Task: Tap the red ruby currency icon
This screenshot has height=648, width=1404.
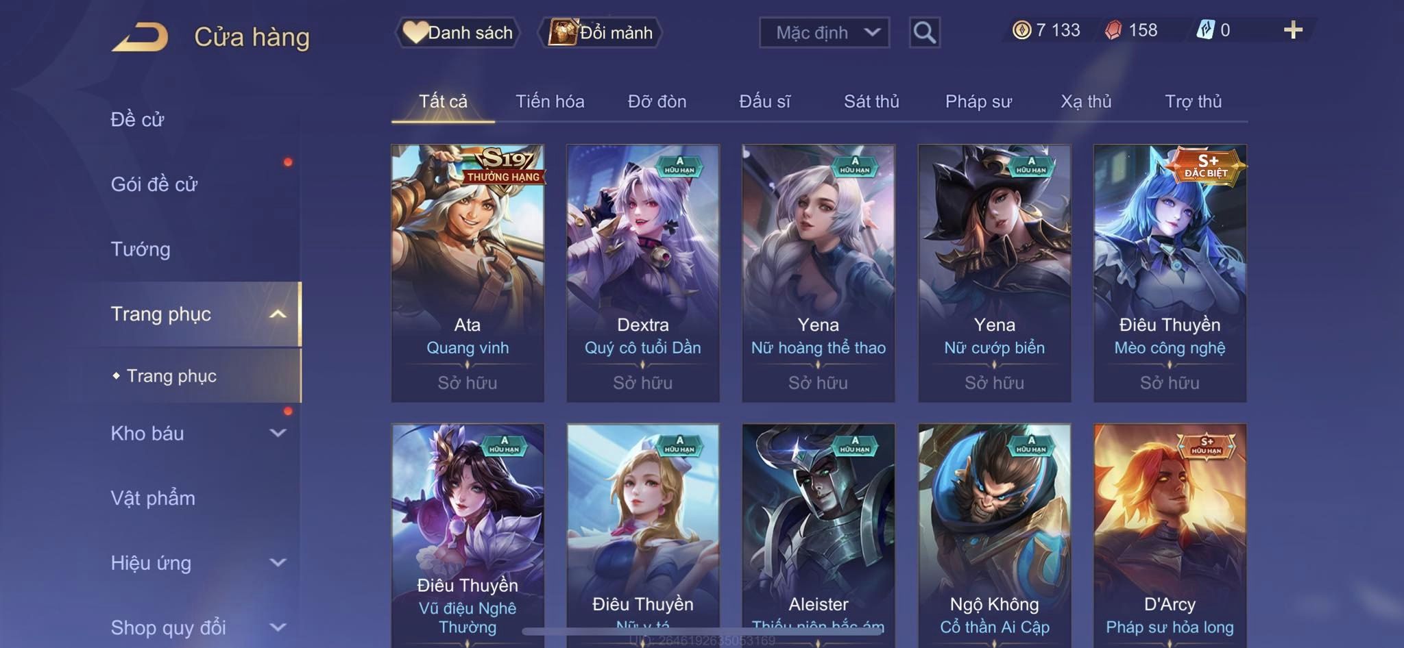Action: click(x=1113, y=30)
